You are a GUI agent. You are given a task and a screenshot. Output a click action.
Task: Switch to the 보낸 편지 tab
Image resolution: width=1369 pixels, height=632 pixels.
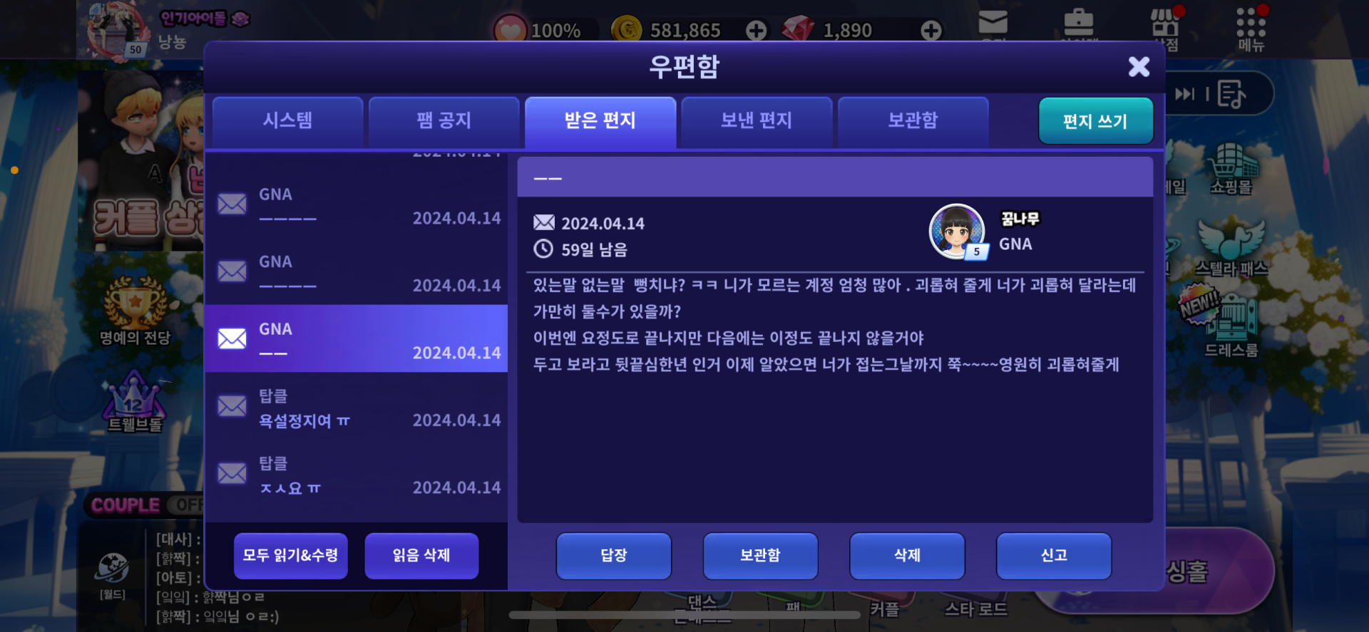[x=757, y=120]
